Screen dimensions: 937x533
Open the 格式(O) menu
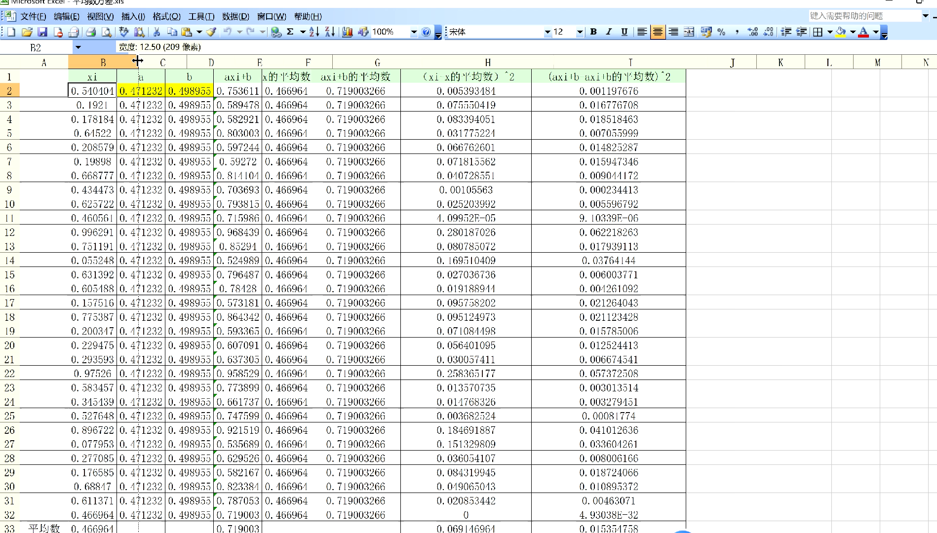pos(167,16)
